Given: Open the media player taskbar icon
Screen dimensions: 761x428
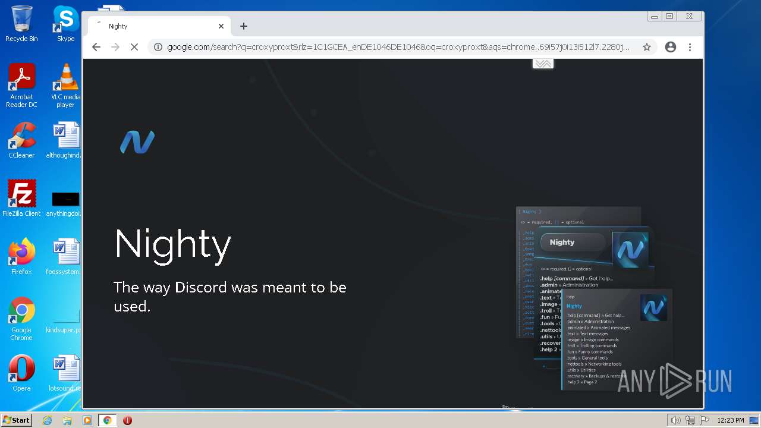Looking at the screenshot, I should pos(87,420).
